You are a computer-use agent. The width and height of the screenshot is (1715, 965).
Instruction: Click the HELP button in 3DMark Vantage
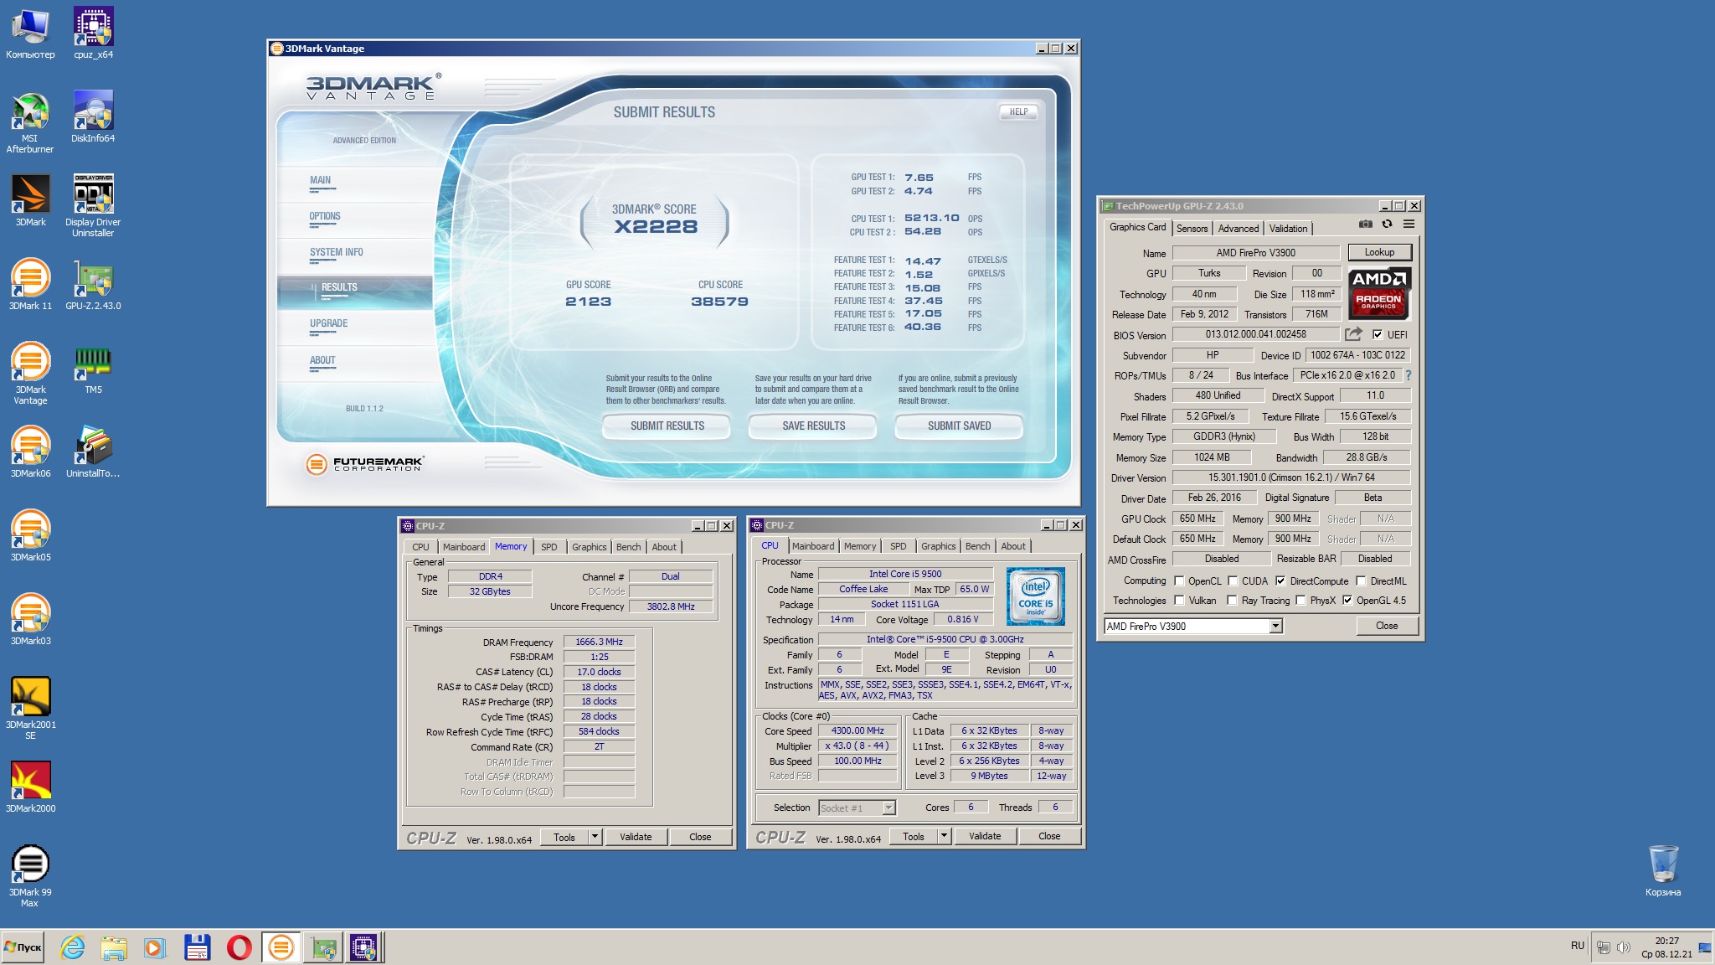1018,111
